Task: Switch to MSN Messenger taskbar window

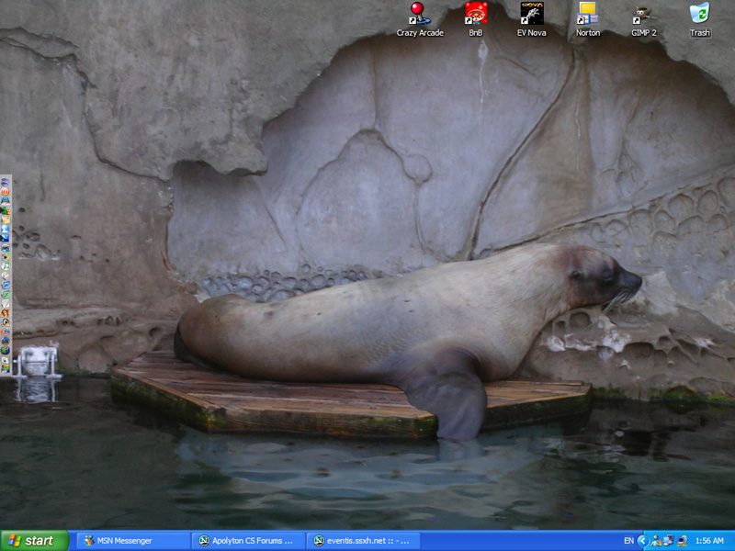Action: pyautogui.click(x=133, y=541)
